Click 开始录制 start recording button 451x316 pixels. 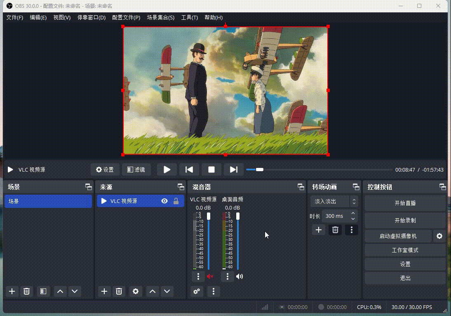[x=405, y=220]
